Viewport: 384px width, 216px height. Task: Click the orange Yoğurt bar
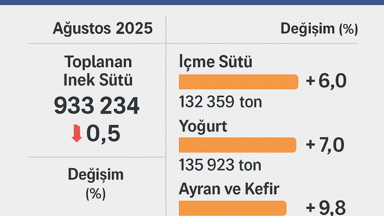237,145
